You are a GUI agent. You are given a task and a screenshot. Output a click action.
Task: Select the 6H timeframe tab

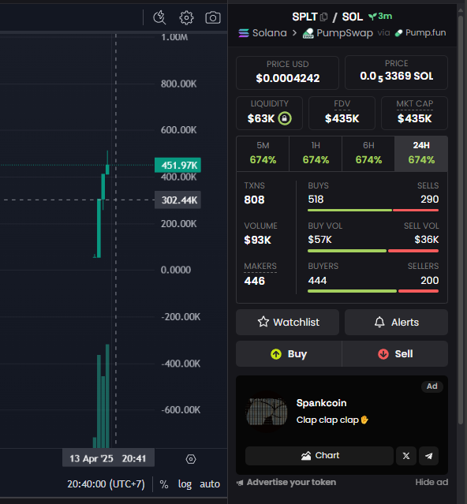click(368, 153)
